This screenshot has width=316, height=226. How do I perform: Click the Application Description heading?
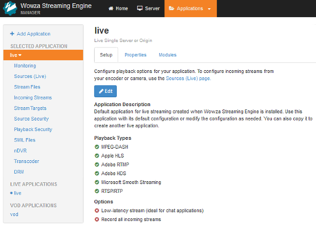click(122, 104)
